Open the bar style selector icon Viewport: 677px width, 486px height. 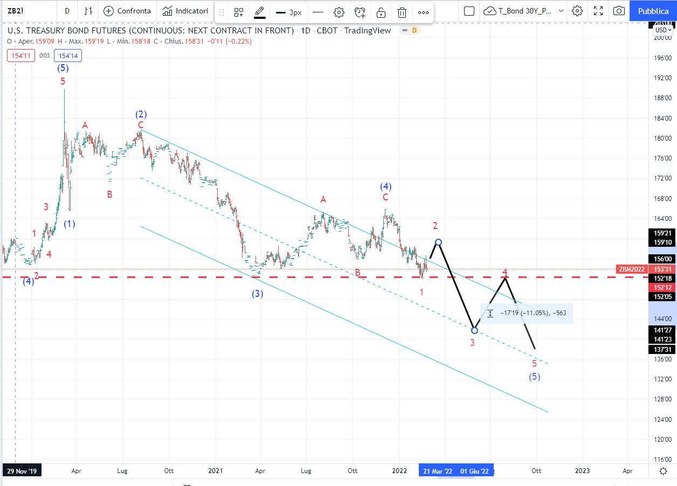coord(89,11)
